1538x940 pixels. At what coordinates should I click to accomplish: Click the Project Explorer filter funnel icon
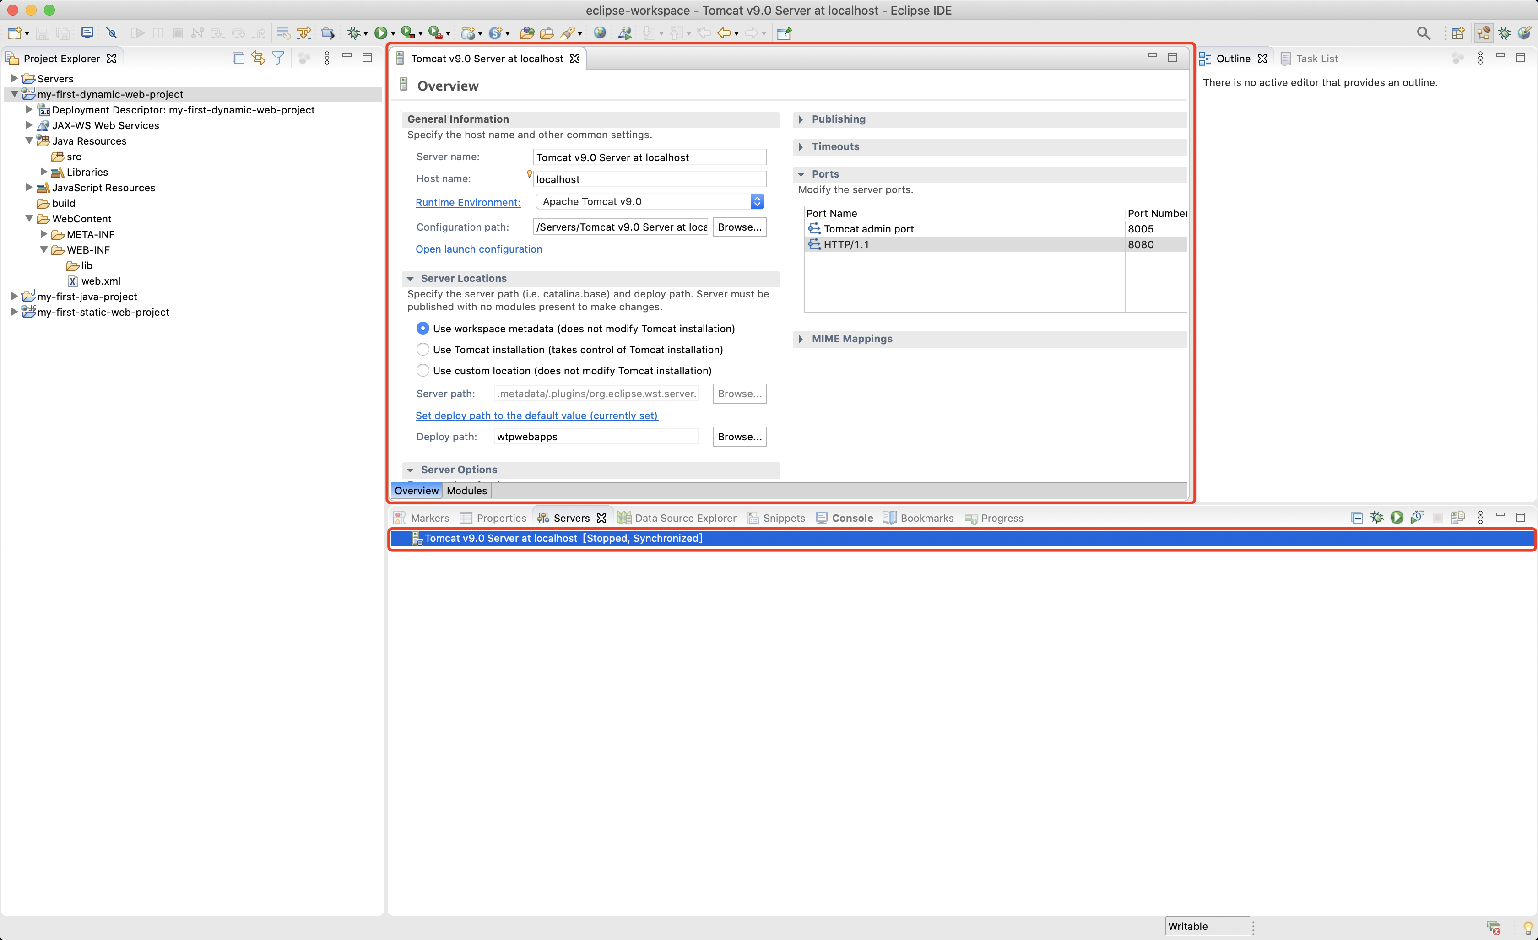pos(278,58)
